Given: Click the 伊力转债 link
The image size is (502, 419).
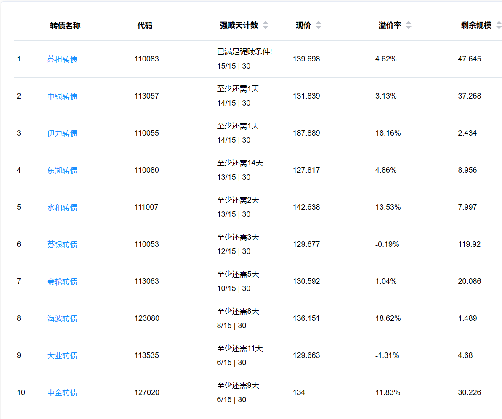Looking at the screenshot, I should point(62,133).
